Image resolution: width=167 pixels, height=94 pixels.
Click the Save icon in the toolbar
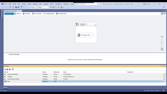[x=16, y=7]
